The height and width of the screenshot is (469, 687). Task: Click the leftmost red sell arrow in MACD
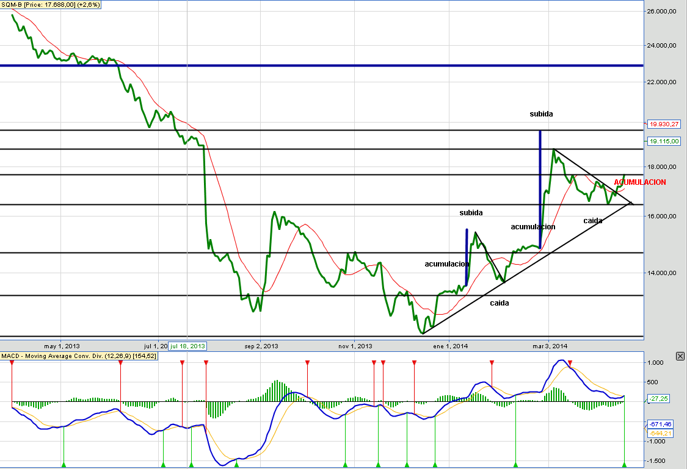point(12,363)
